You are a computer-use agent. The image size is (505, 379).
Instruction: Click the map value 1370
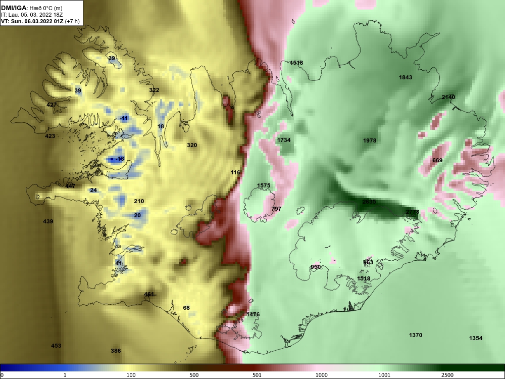click(416, 335)
